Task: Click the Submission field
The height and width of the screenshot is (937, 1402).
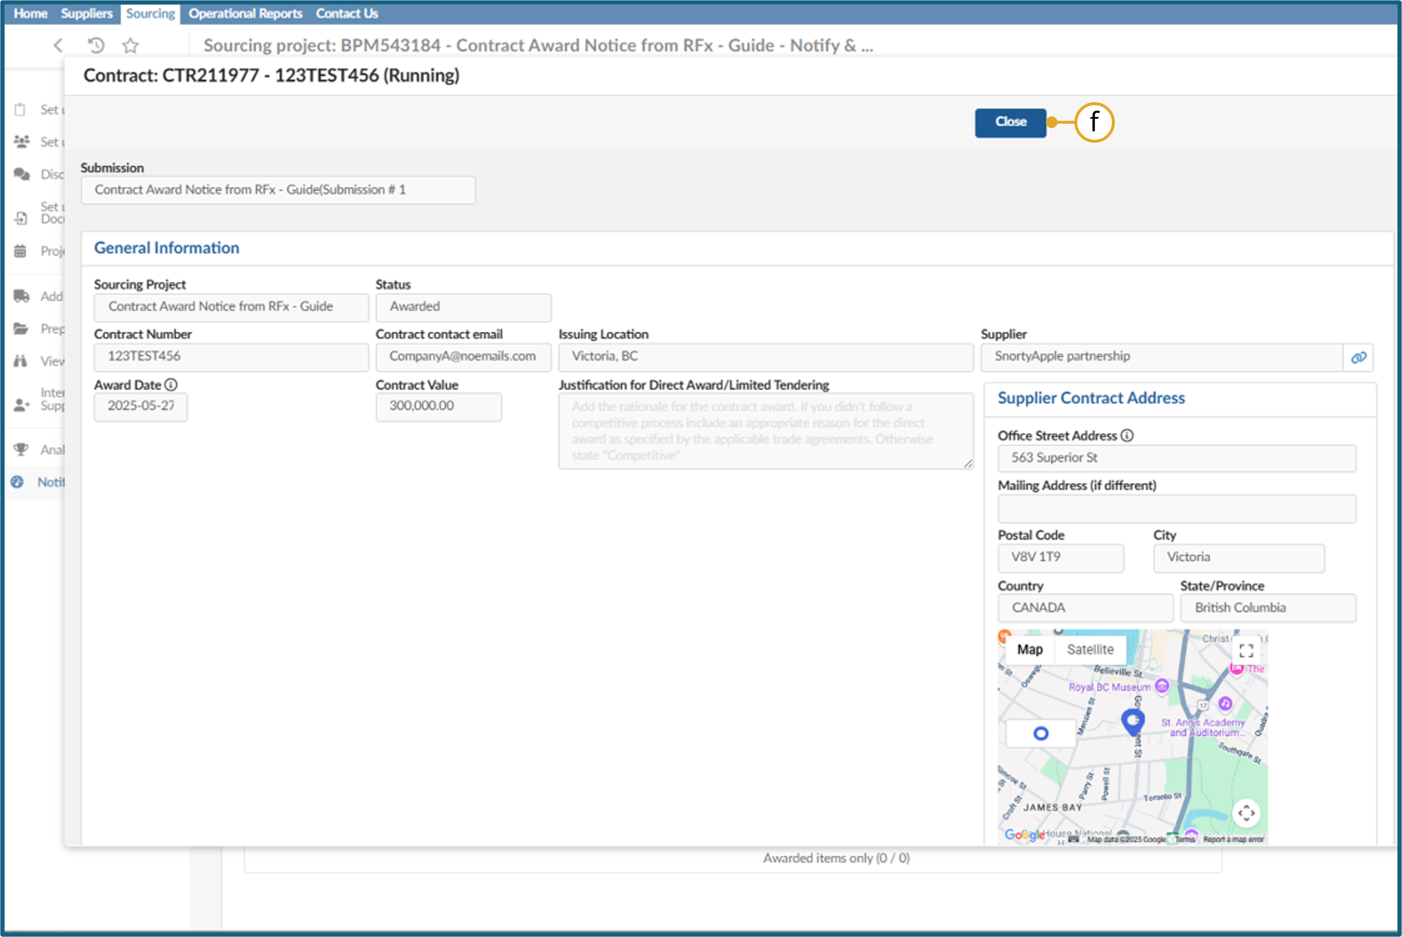Action: point(278,190)
